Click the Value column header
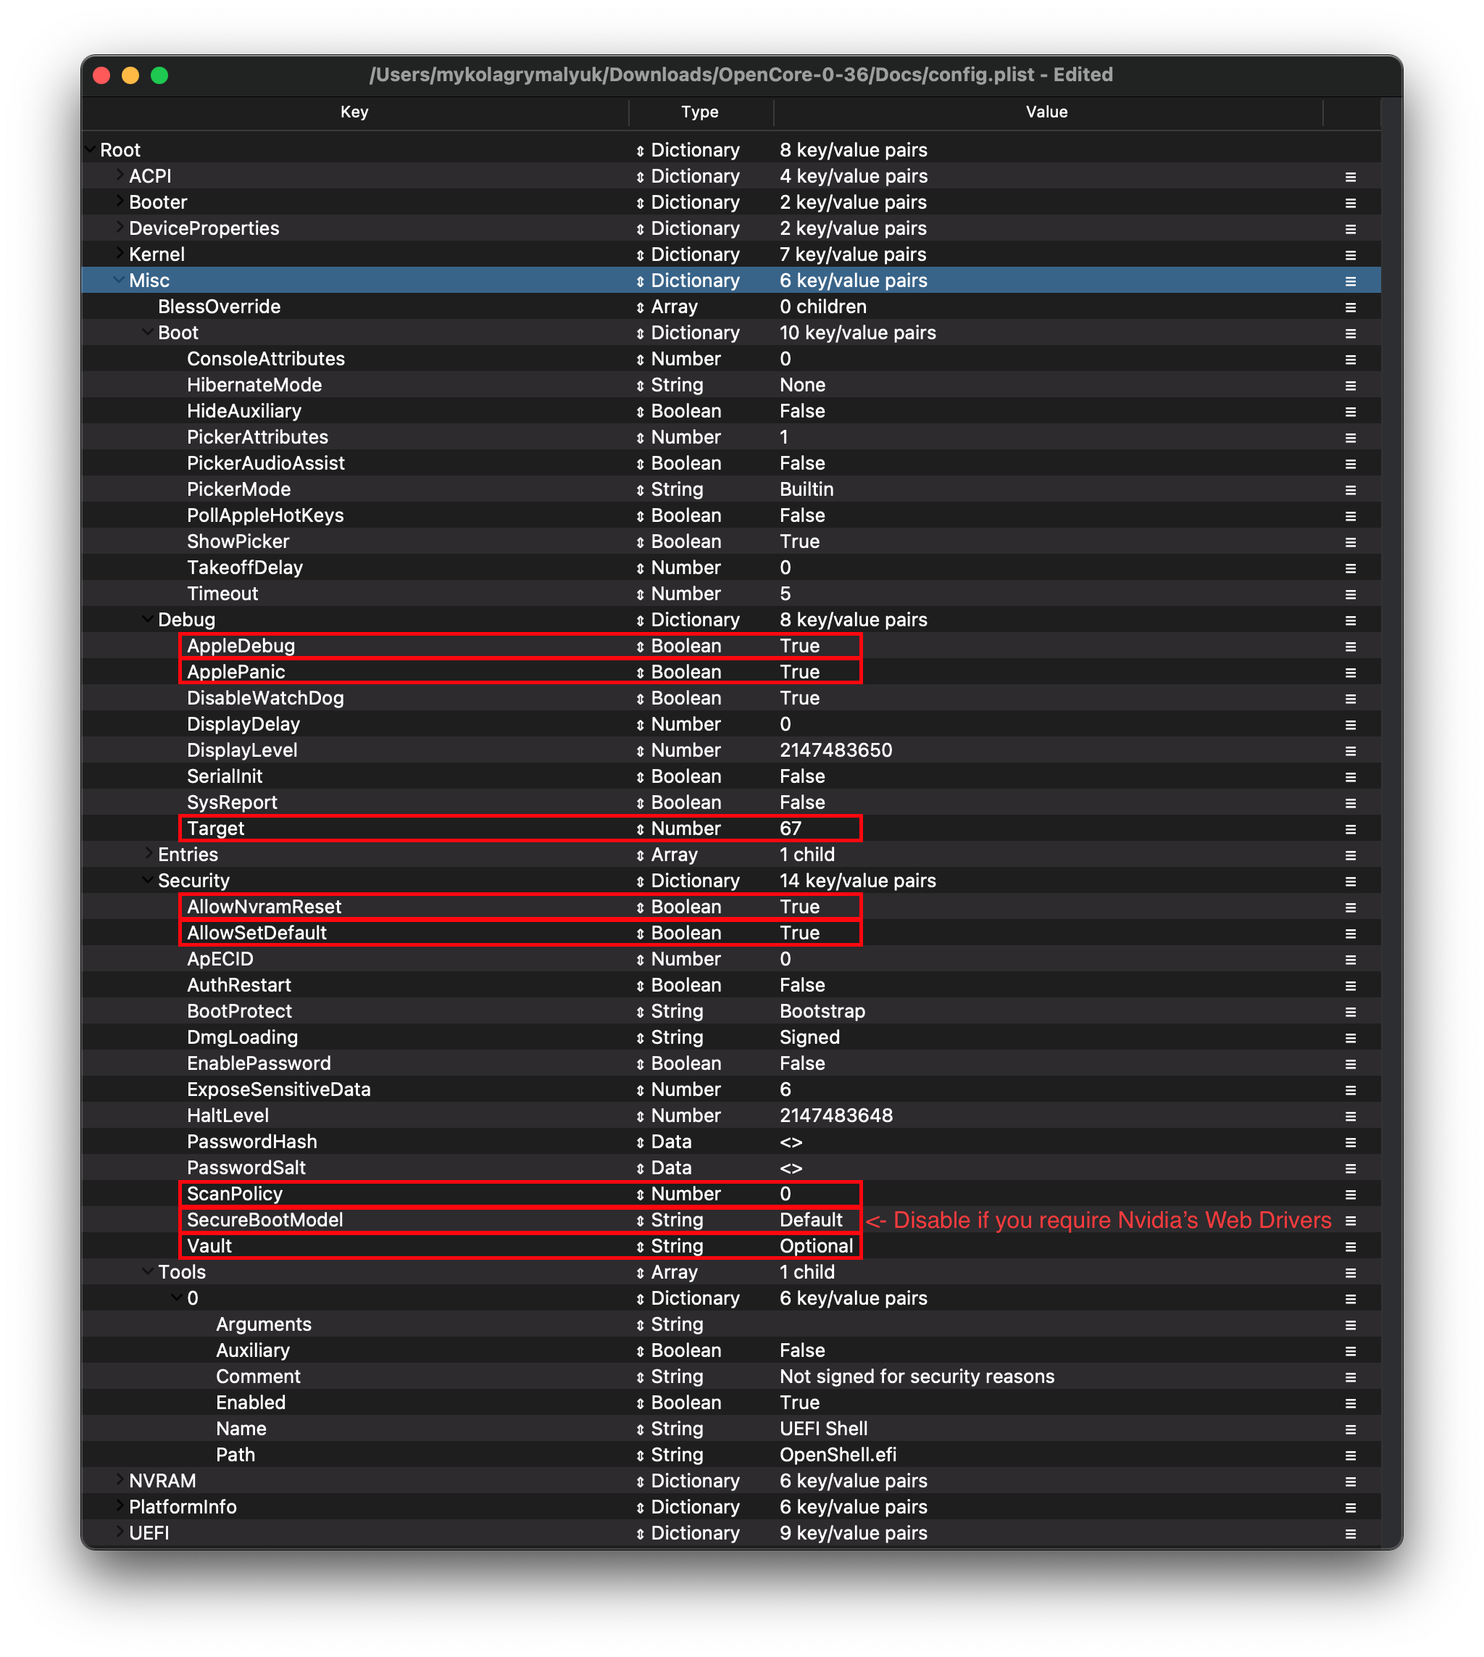This screenshot has height=1657, width=1484. (1046, 112)
